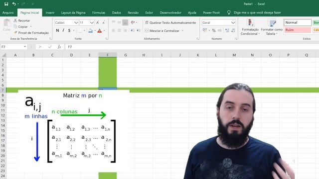Click the Colar paste icon
This screenshot has width=319, height=179.
[x=7, y=23]
